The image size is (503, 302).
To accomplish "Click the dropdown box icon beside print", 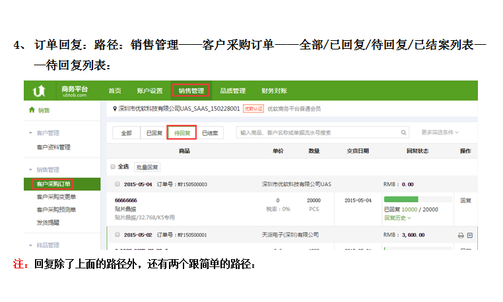I will 469,235.
